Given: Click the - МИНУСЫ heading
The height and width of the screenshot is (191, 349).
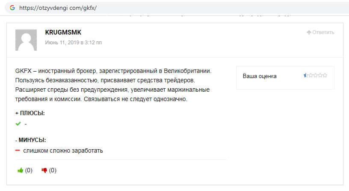Looking at the screenshot, I should (x=30, y=140).
